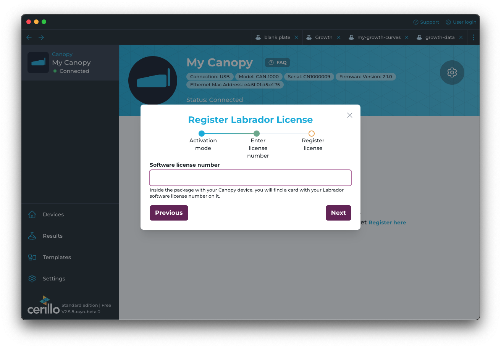Close the growth-data tab

coord(461,37)
